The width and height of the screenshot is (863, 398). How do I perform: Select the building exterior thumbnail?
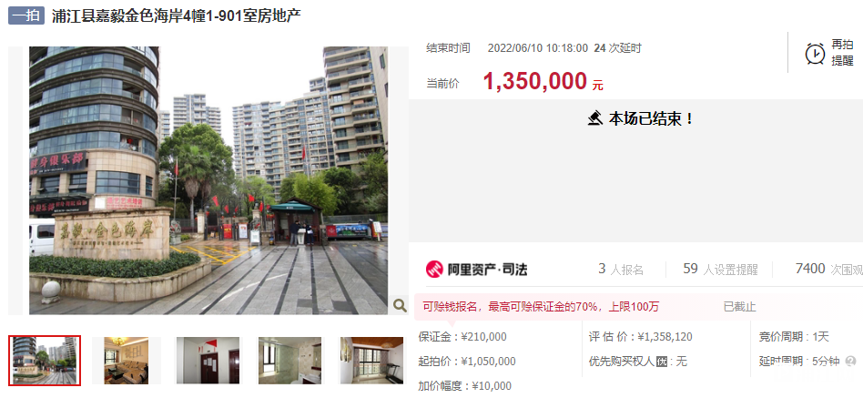coord(45,361)
